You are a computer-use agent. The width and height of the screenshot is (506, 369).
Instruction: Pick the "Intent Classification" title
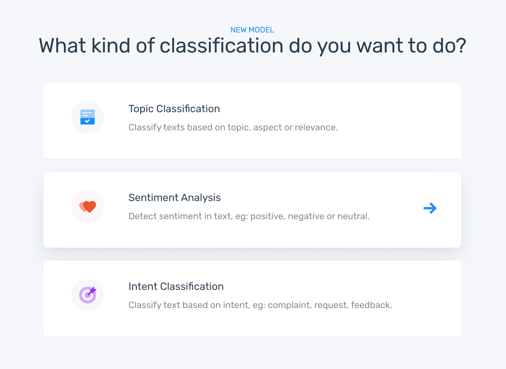click(x=176, y=287)
